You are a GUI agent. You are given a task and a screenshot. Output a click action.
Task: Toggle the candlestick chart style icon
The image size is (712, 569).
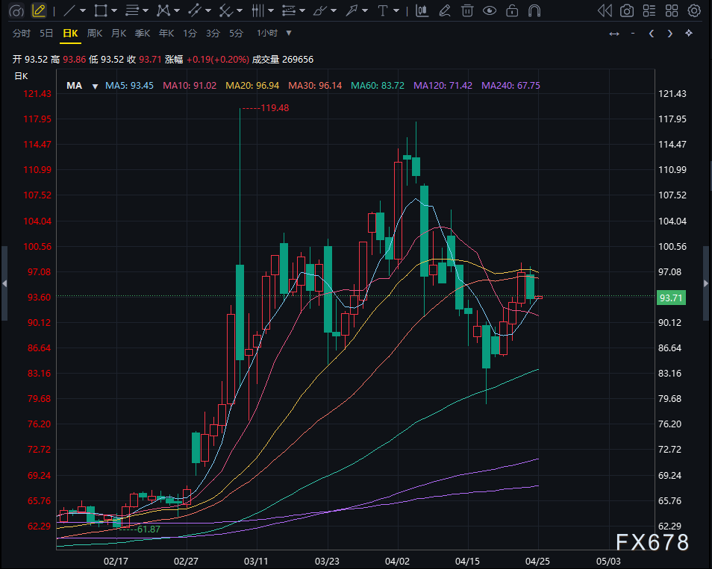(x=422, y=10)
